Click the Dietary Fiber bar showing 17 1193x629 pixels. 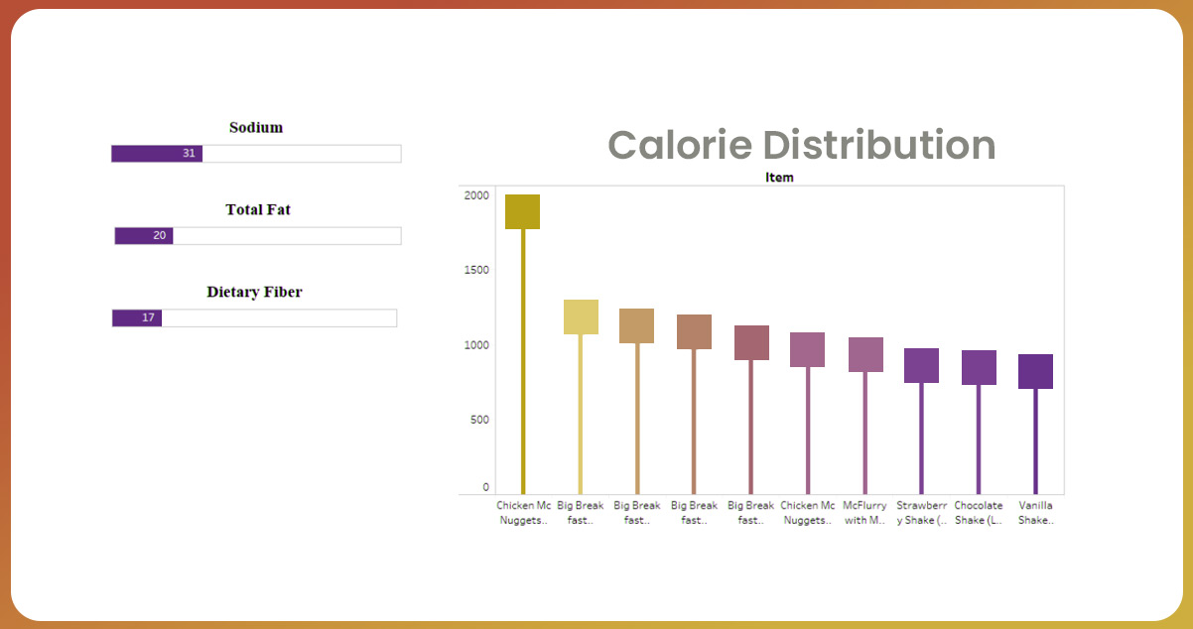click(137, 317)
